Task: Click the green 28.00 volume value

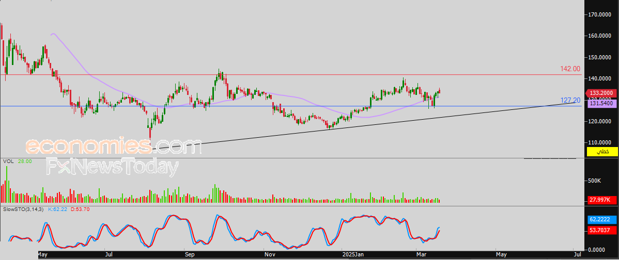Action: point(26,161)
